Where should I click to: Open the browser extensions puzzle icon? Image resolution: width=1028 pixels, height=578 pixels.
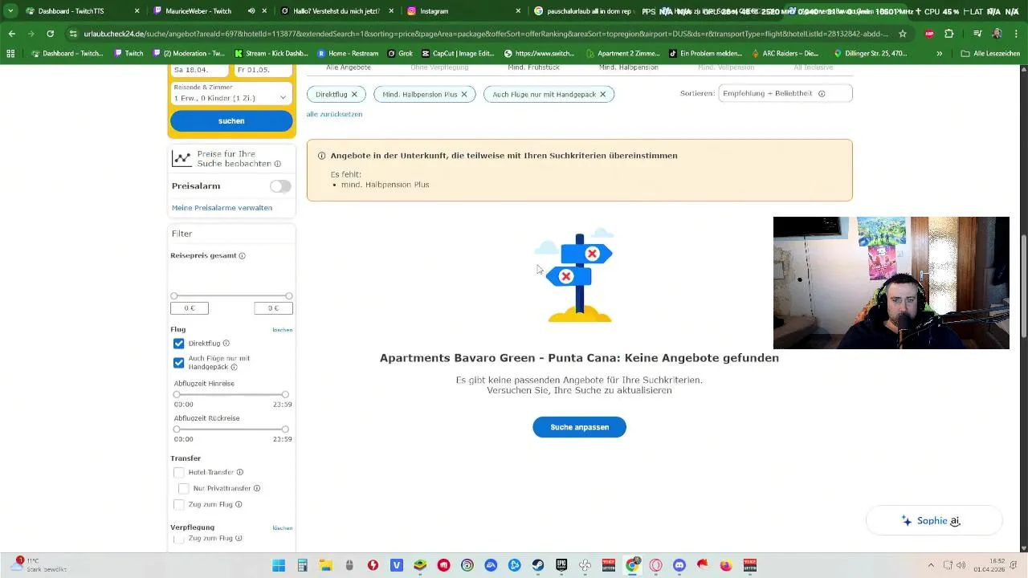[x=949, y=34]
